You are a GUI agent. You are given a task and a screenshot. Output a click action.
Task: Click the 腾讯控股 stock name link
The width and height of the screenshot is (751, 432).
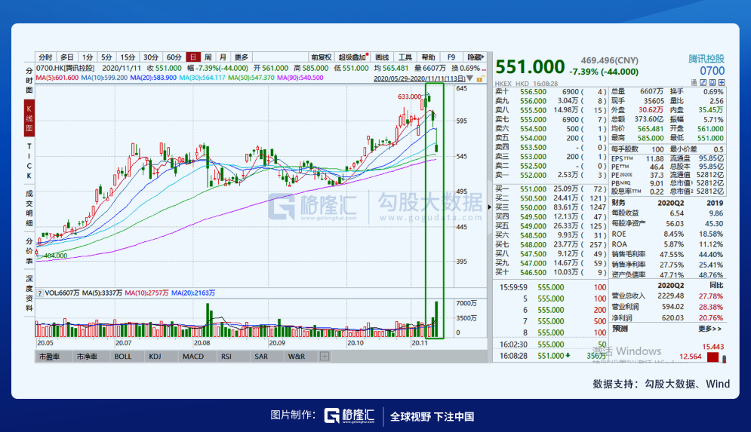(x=706, y=59)
